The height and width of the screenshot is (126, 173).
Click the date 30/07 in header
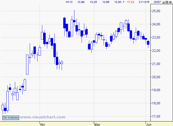157,2
